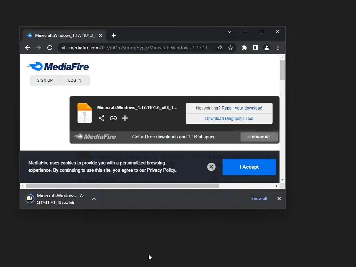Click Show all downloads

point(259,199)
